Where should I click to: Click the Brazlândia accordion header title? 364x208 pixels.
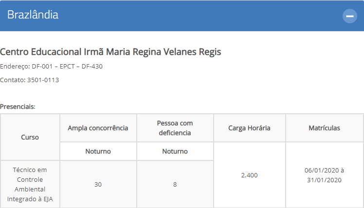(33, 15)
